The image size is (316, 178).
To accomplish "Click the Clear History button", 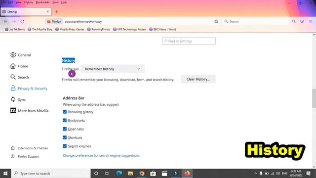I will [198, 79].
